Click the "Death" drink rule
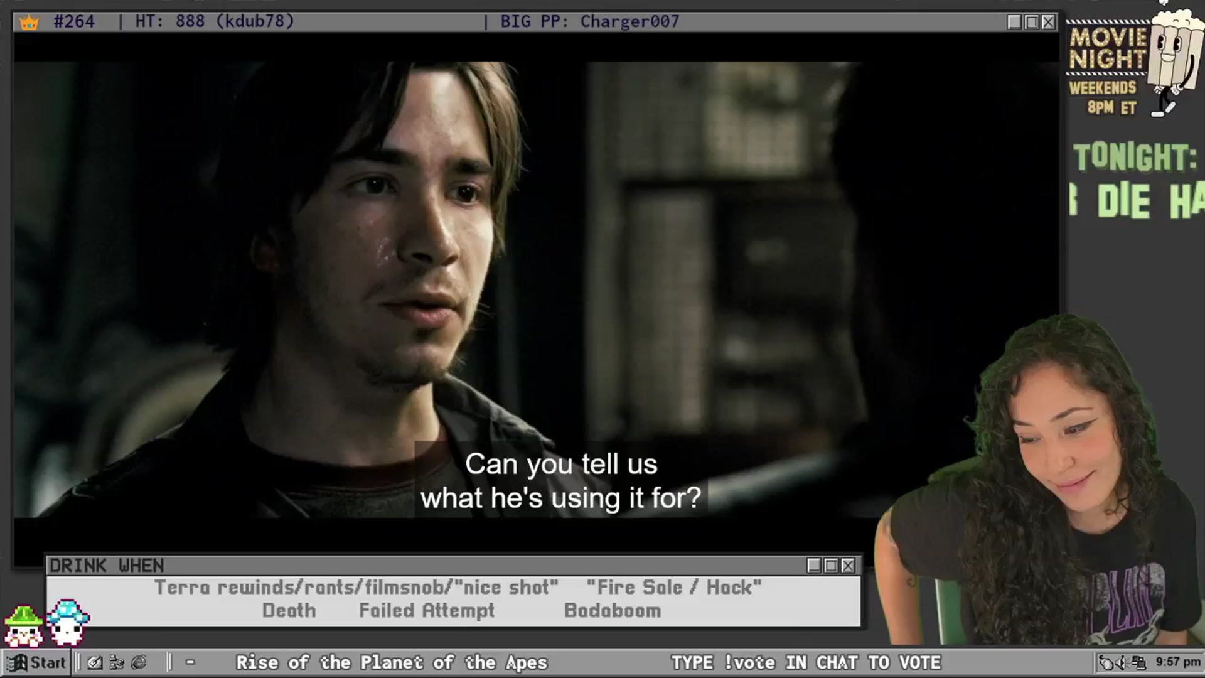Viewport: 1205px width, 678px height. [x=289, y=611]
